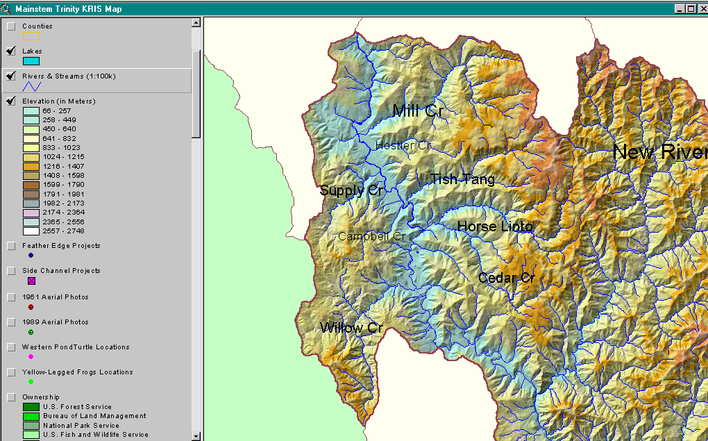
Task: Close the Mainstem Trinity KRIS Map window
Action: (702, 8)
